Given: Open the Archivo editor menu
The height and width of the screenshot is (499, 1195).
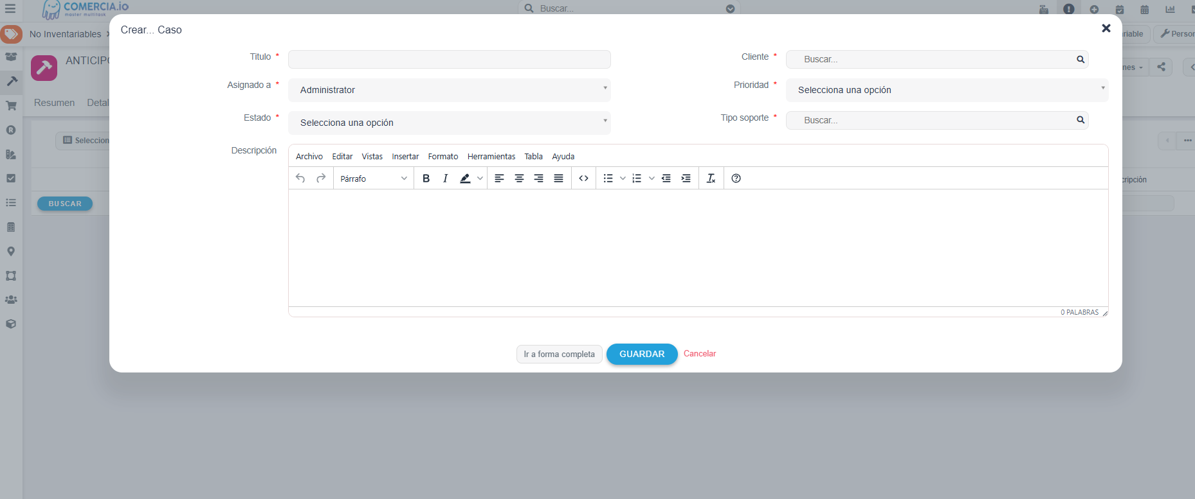Looking at the screenshot, I should pyautogui.click(x=309, y=156).
